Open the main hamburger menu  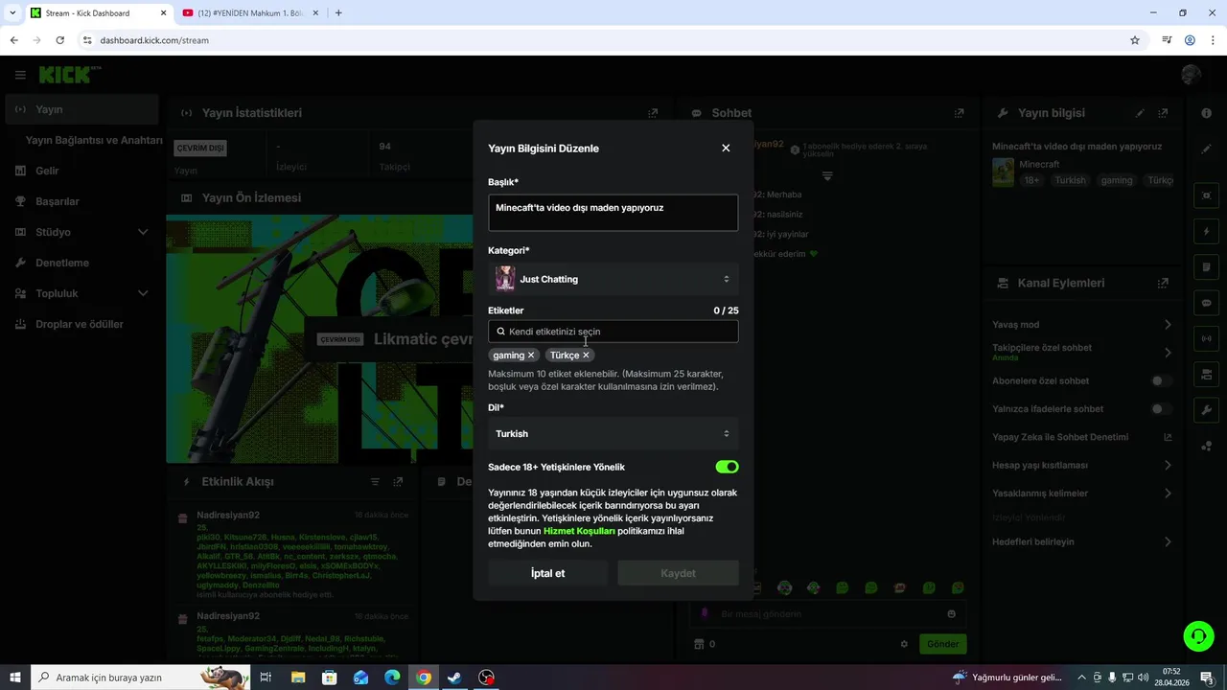pyautogui.click(x=20, y=75)
